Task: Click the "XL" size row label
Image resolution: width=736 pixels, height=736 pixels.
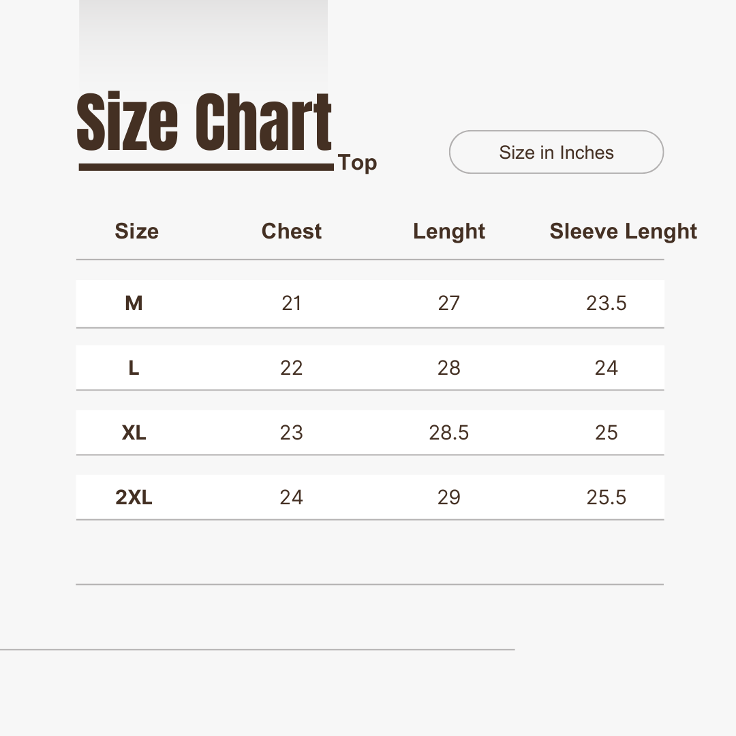Action: [134, 433]
